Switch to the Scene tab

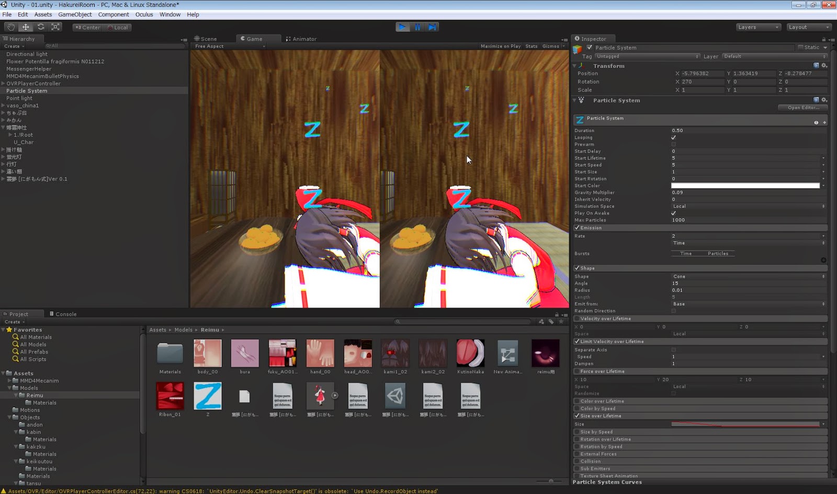(x=206, y=39)
